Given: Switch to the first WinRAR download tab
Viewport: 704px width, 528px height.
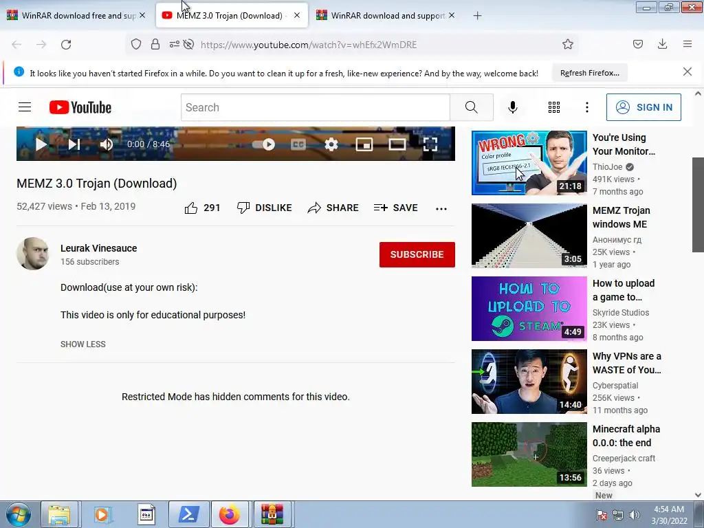Looking at the screenshot, I should click(76, 16).
